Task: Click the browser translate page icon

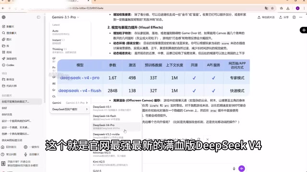Action: pos(266,8)
